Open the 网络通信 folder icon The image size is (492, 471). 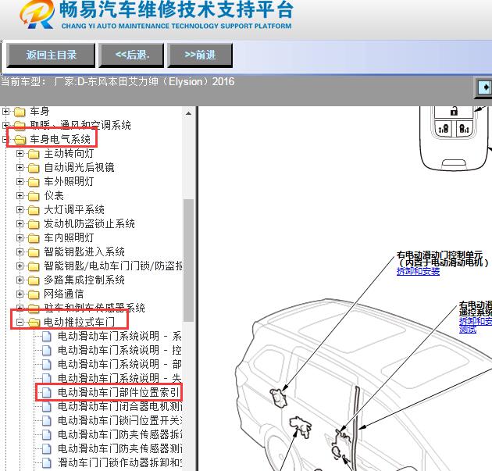(x=34, y=294)
